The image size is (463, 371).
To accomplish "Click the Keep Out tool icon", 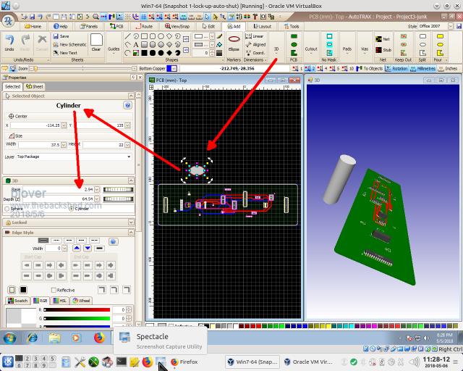I will (402, 45).
